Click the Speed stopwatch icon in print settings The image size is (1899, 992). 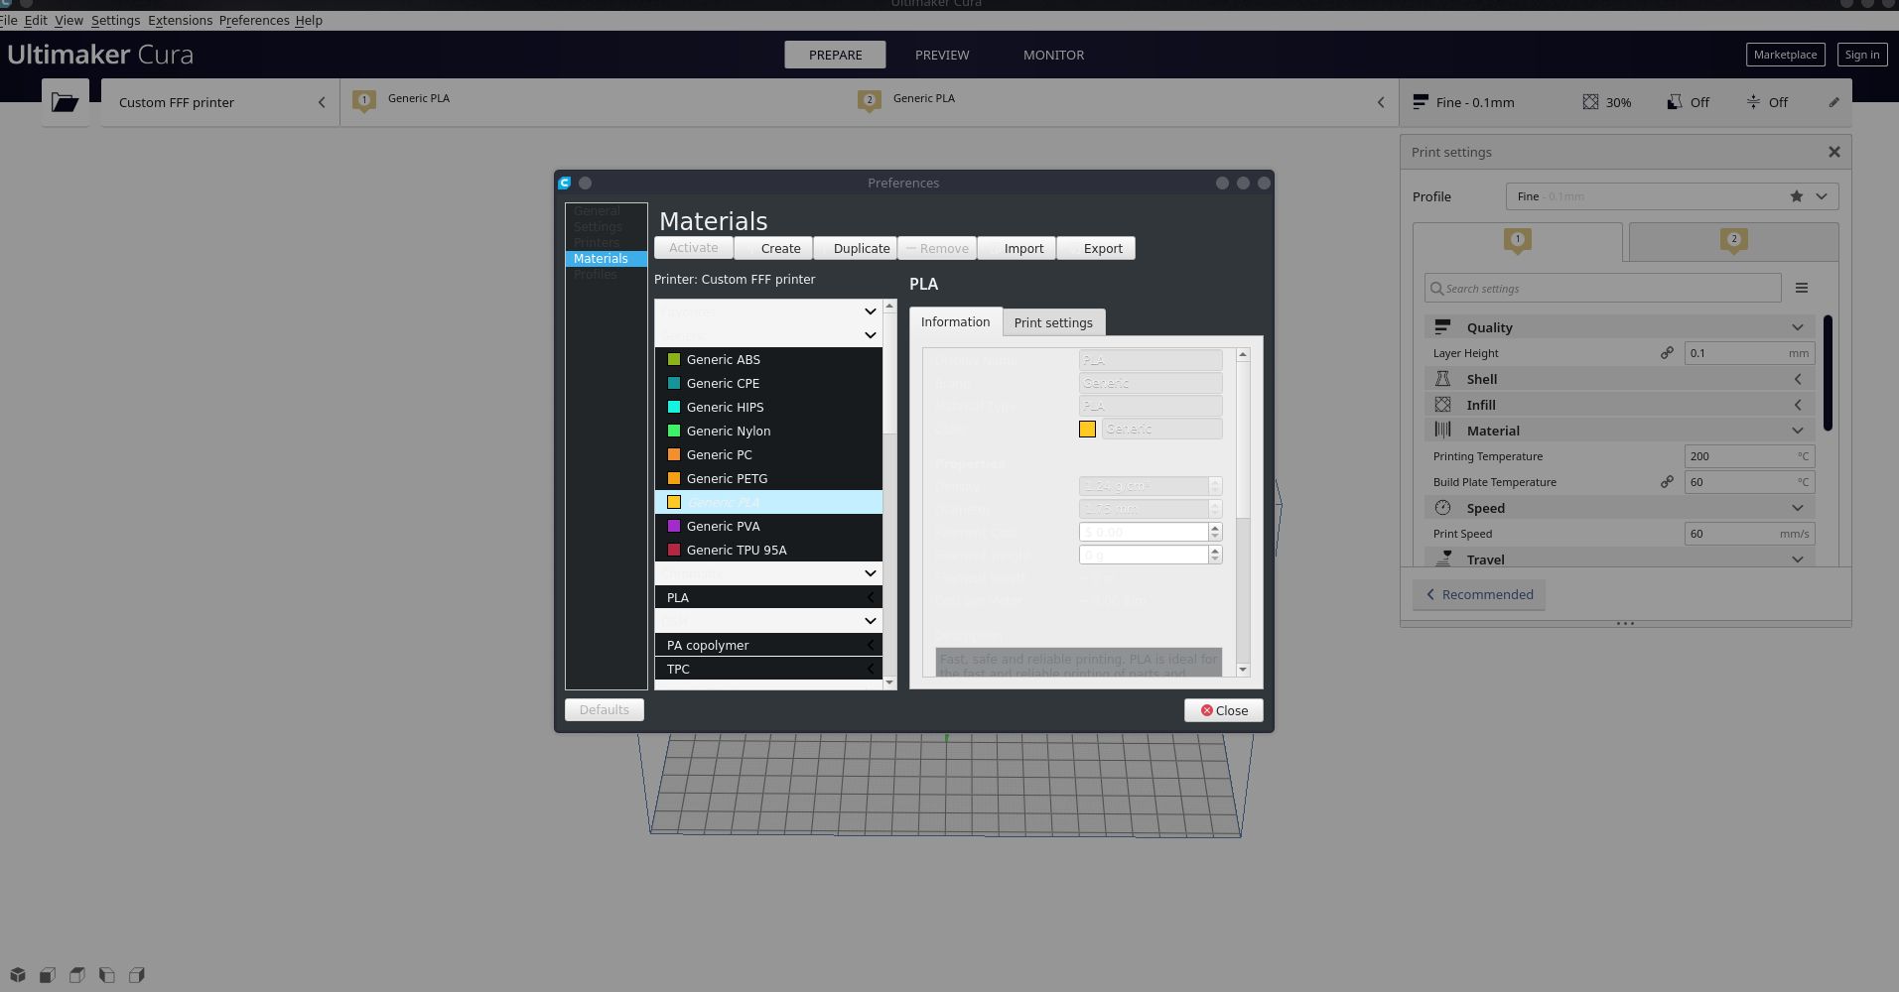(x=1444, y=507)
